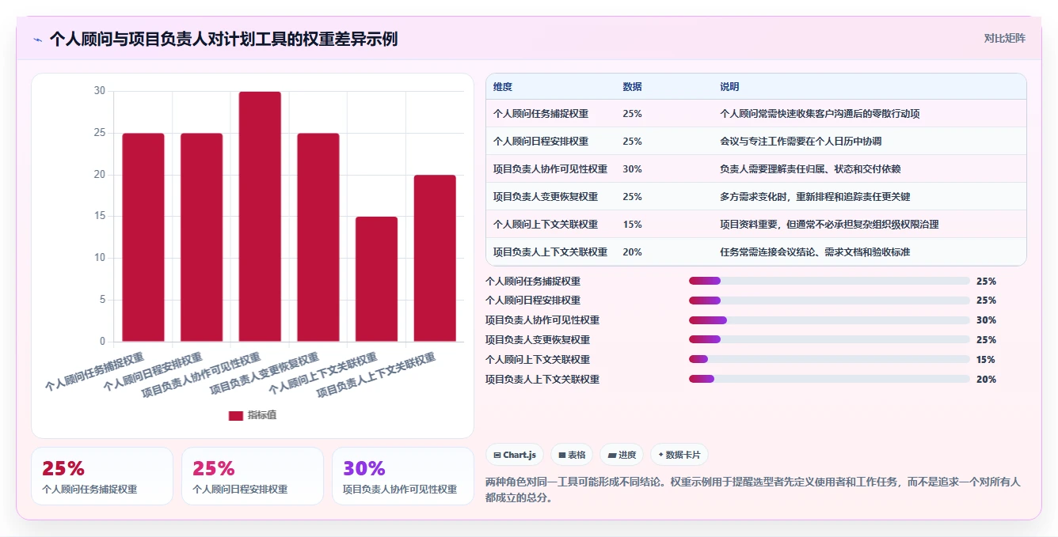Click the x-axis label 项目负责人上下文关联权重 under the chart
Screen dimensions: 1058x537
[x=377, y=375]
